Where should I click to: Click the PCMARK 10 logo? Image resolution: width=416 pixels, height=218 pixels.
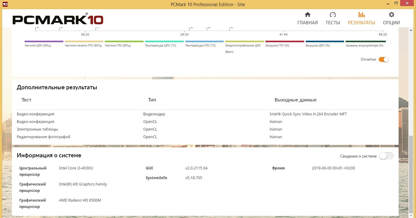(x=58, y=20)
